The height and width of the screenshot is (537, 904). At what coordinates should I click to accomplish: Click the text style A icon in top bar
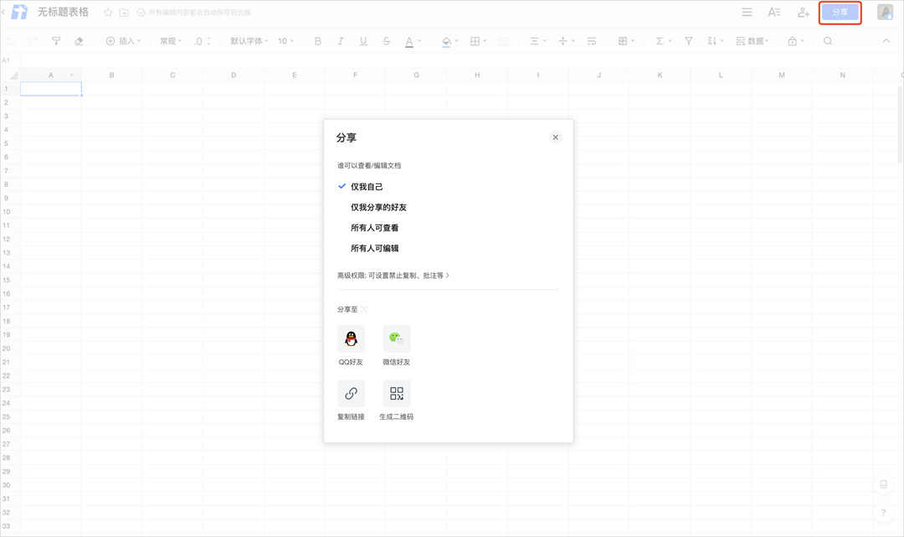click(774, 12)
